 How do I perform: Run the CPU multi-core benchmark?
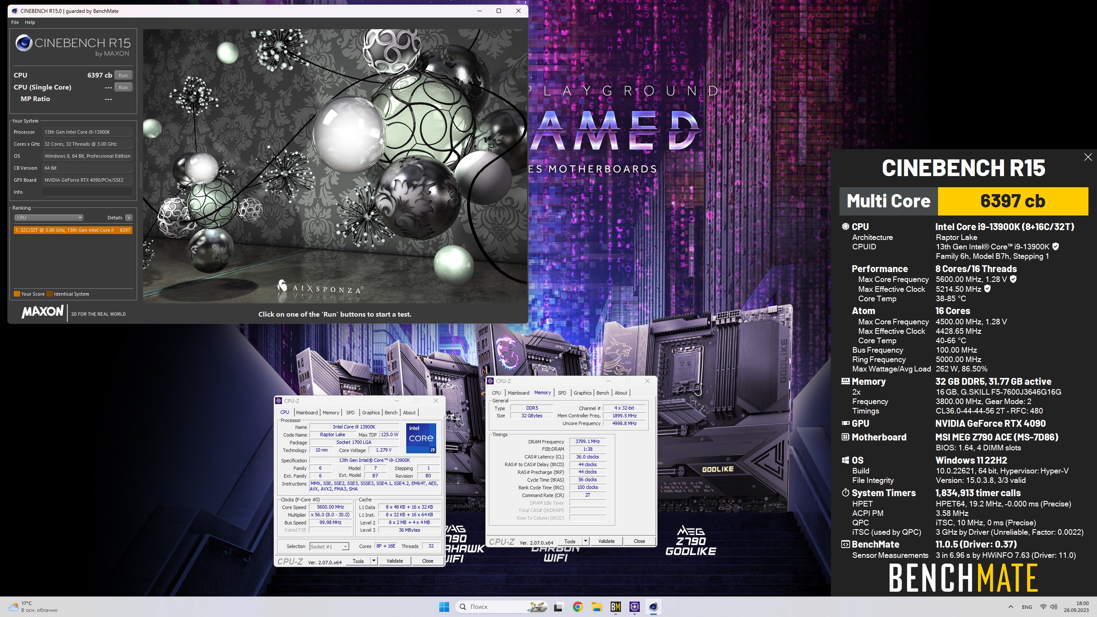[x=123, y=75]
